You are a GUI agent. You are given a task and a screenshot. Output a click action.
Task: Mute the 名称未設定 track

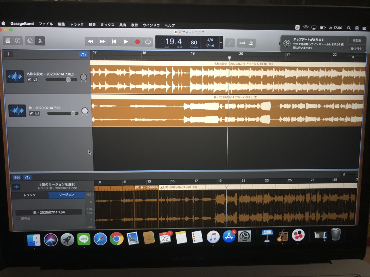[x=30, y=80]
